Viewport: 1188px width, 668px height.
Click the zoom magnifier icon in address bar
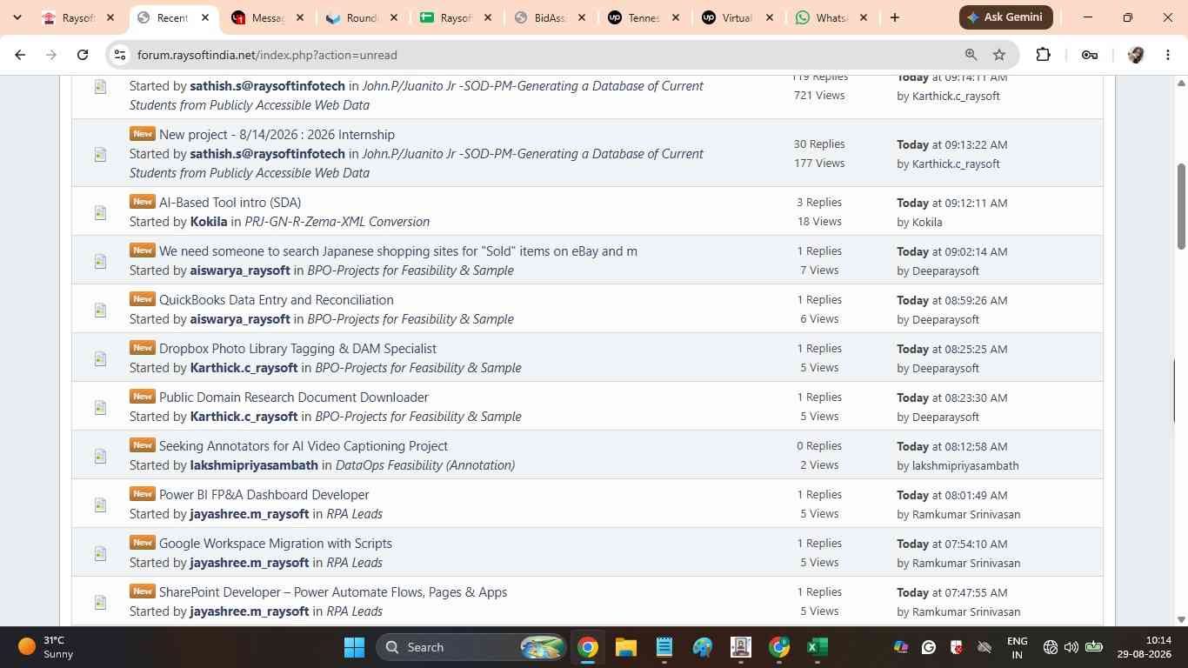click(x=971, y=55)
